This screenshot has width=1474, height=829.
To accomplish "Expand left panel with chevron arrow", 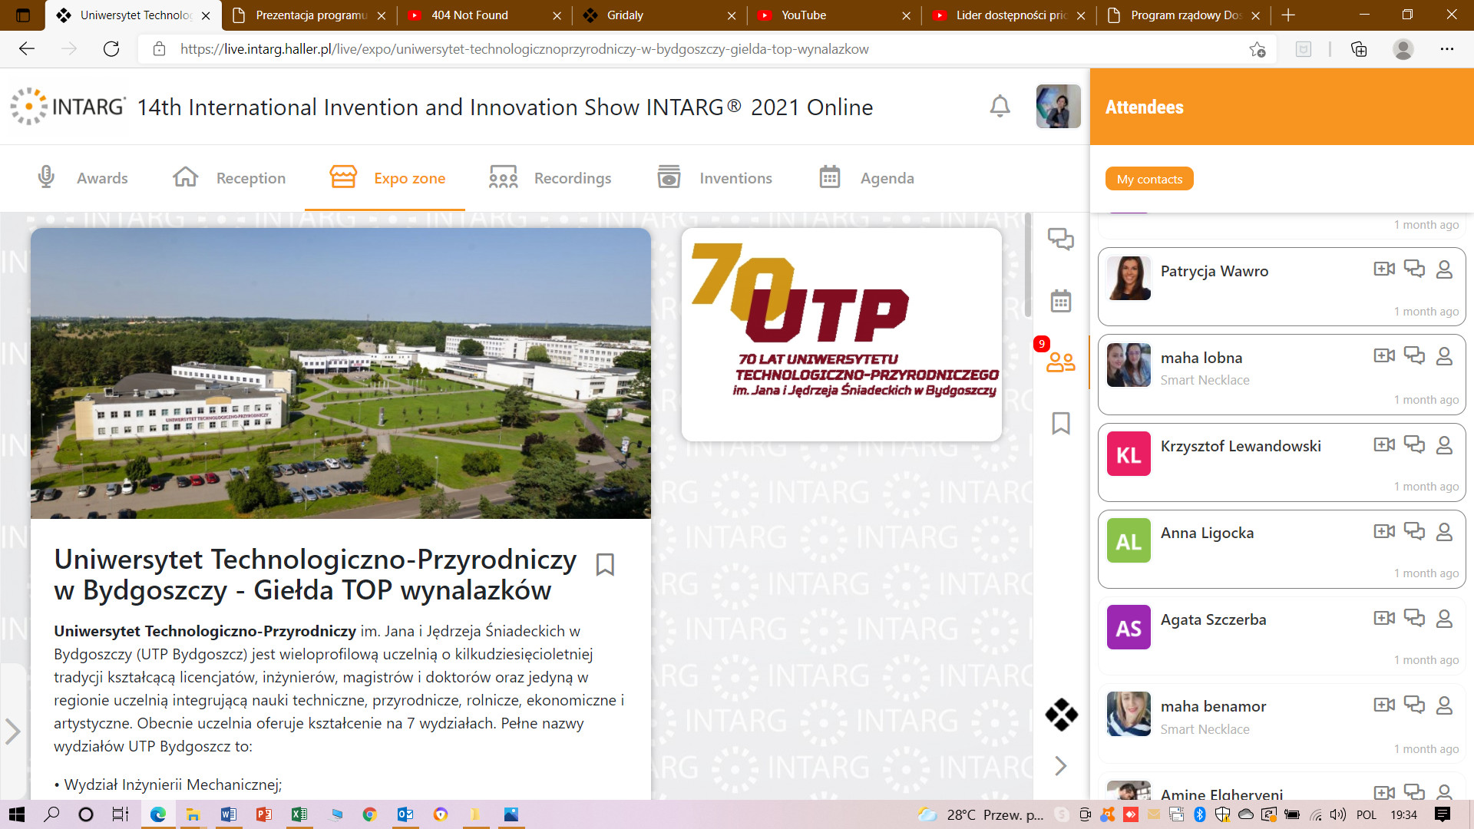I will point(12,731).
